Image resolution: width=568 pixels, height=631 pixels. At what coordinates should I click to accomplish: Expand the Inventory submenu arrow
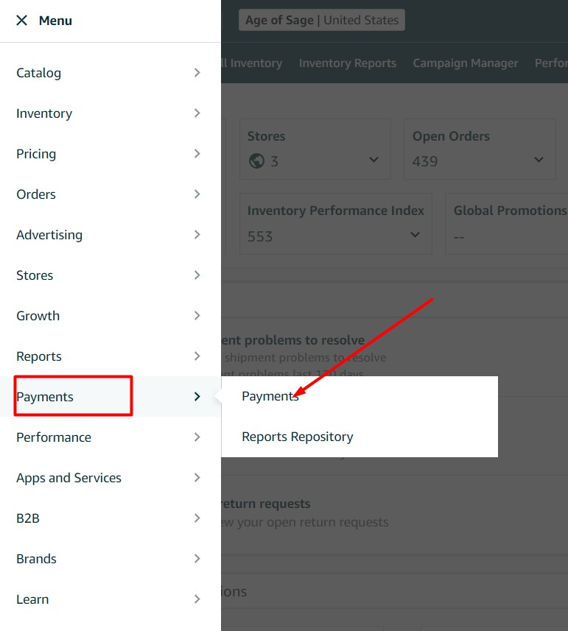[197, 113]
